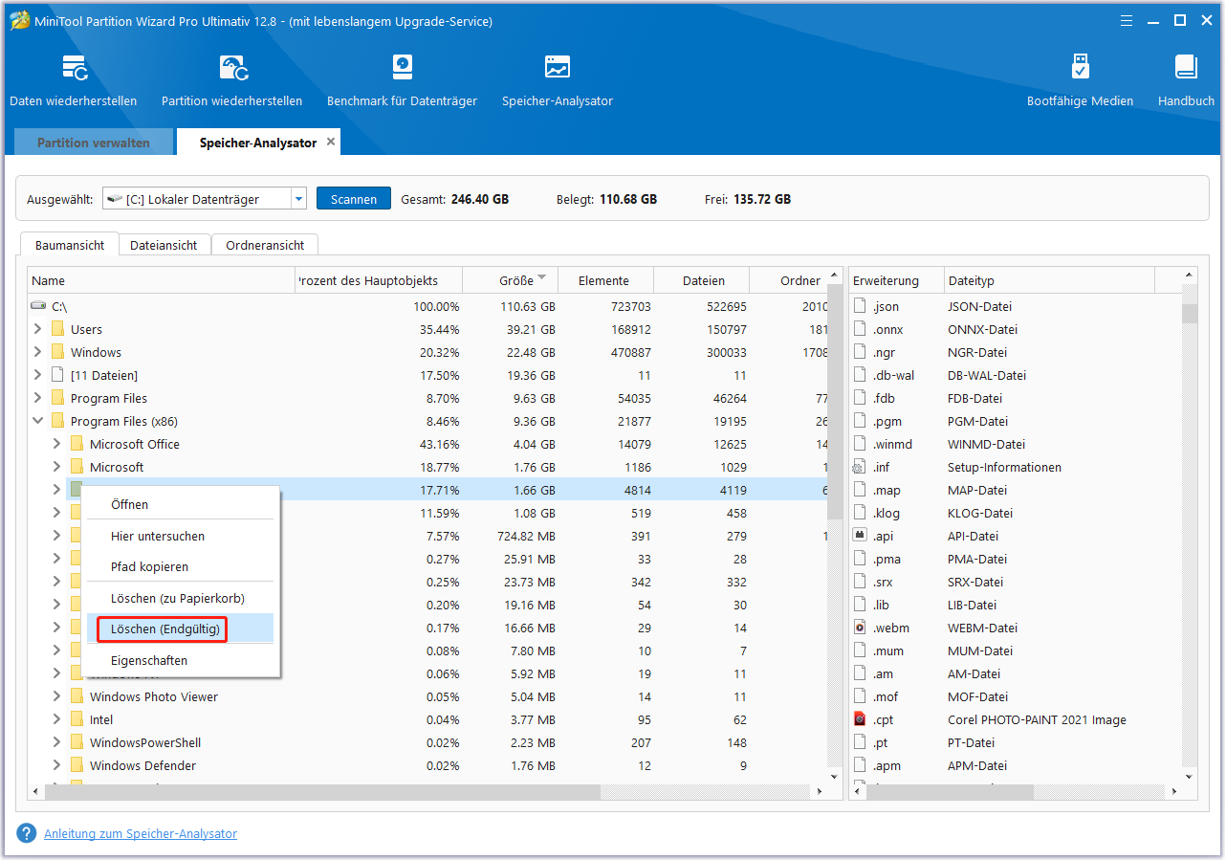This screenshot has width=1226, height=860.
Task: Open the drive selection dropdown
Action: [x=299, y=199]
